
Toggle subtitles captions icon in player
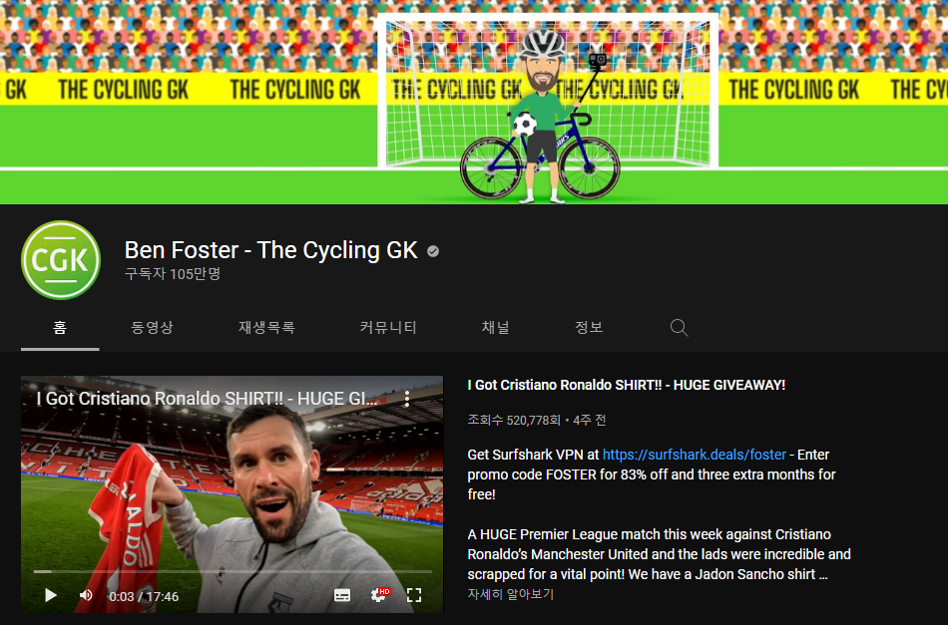(342, 595)
